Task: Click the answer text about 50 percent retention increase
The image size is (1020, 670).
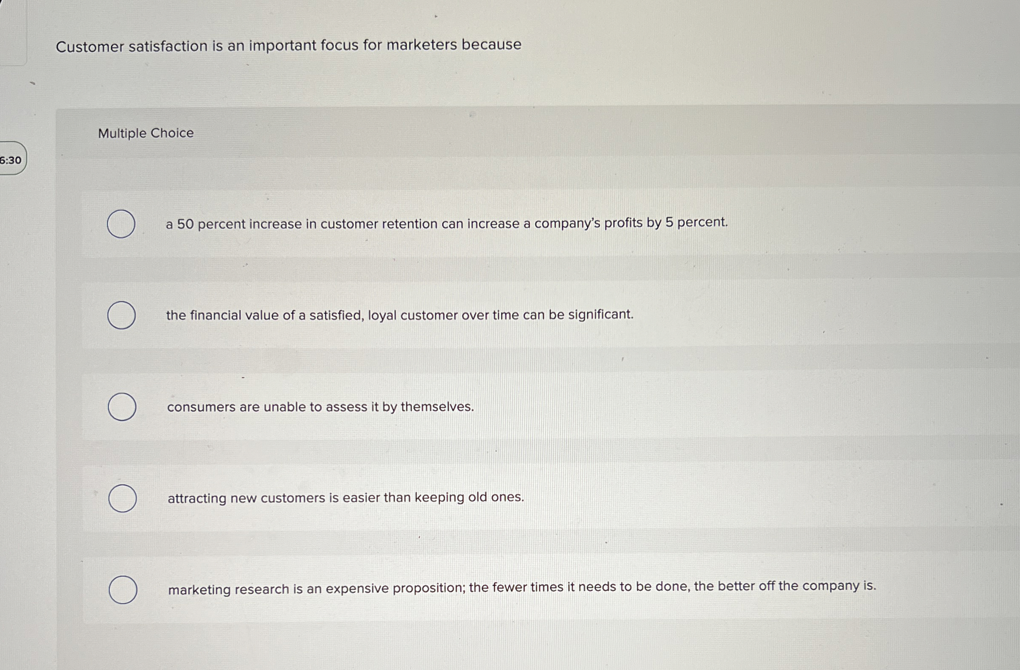Action: click(447, 223)
